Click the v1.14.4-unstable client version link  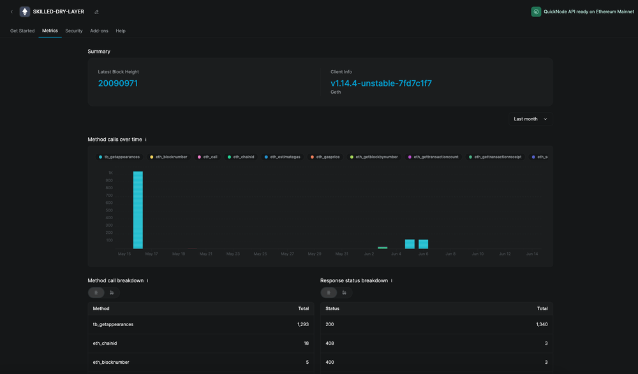pyautogui.click(x=381, y=83)
